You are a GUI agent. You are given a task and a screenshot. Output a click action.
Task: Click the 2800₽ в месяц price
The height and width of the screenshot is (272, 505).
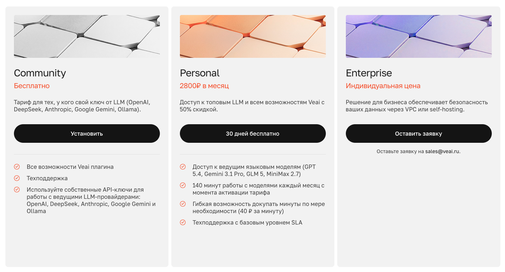[204, 86]
